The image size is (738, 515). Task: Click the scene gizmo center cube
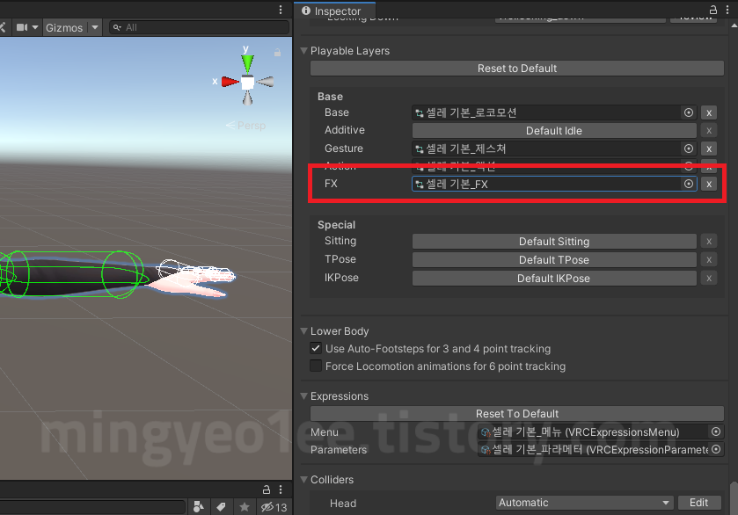(x=247, y=83)
